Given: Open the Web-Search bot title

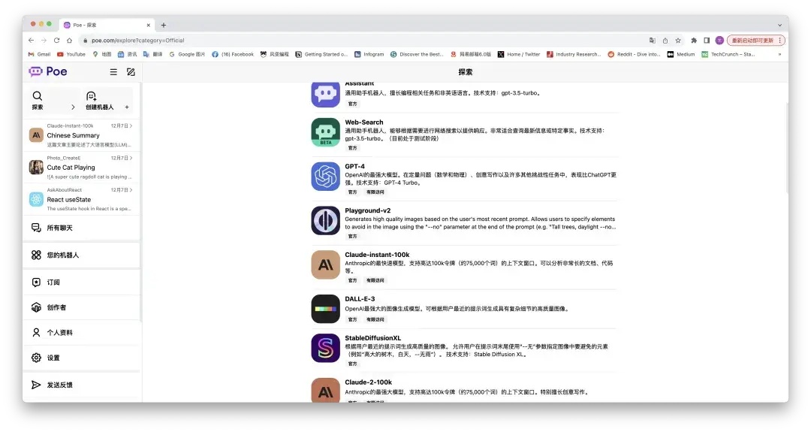Looking at the screenshot, I should tap(364, 122).
